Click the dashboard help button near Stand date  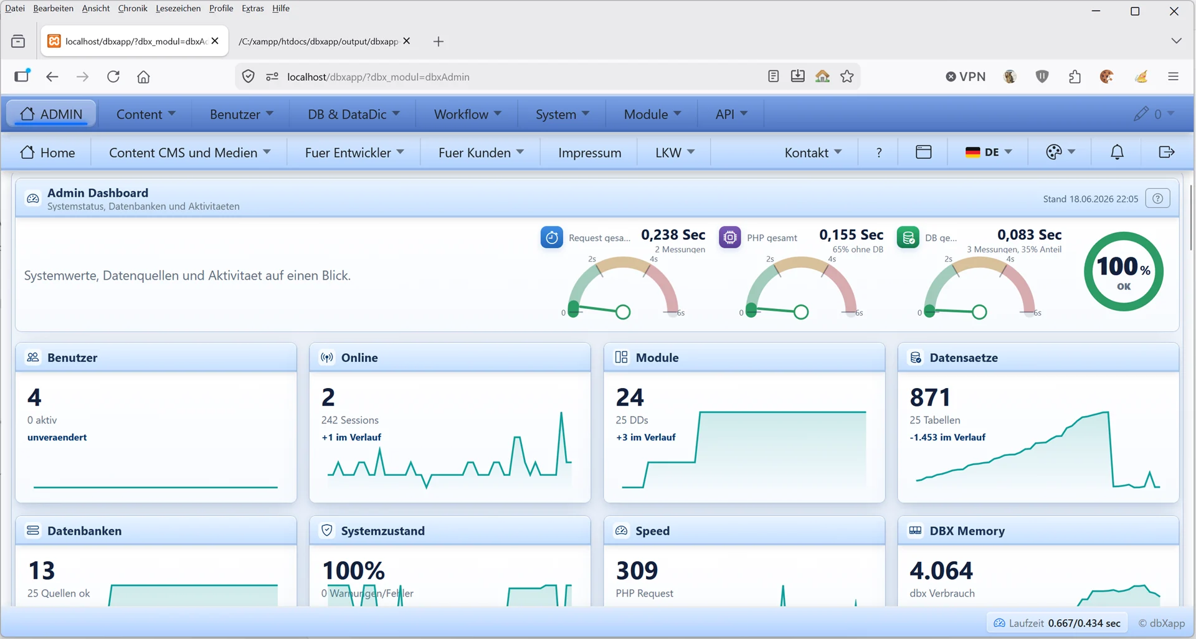pyautogui.click(x=1157, y=199)
